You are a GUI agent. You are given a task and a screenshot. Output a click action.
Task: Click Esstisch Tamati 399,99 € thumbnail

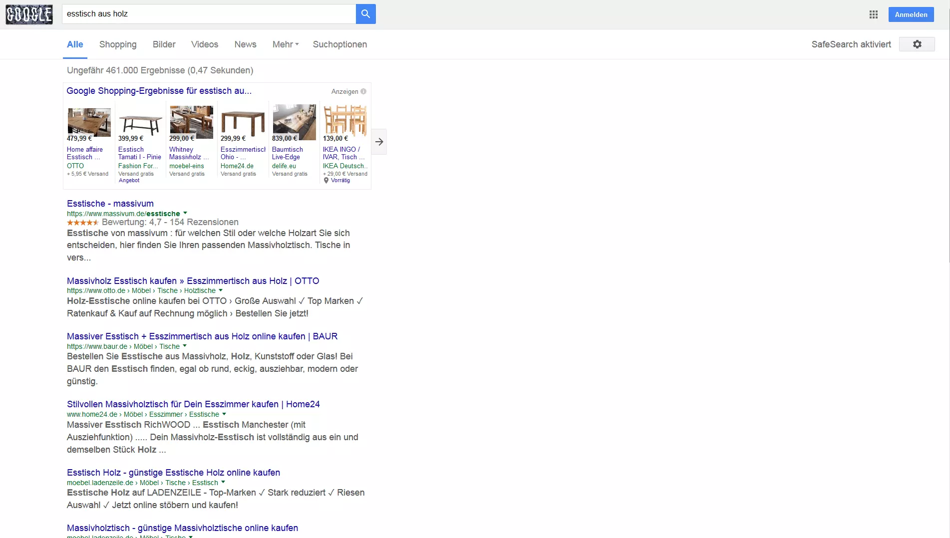click(x=140, y=125)
